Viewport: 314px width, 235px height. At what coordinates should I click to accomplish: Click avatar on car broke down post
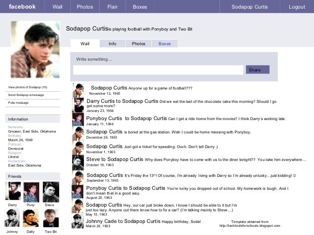click(78, 206)
